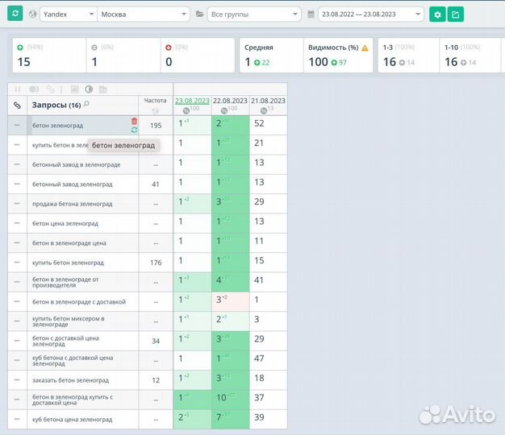Click frequency value 176
This screenshot has height=435, width=505.
pos(156,263)
